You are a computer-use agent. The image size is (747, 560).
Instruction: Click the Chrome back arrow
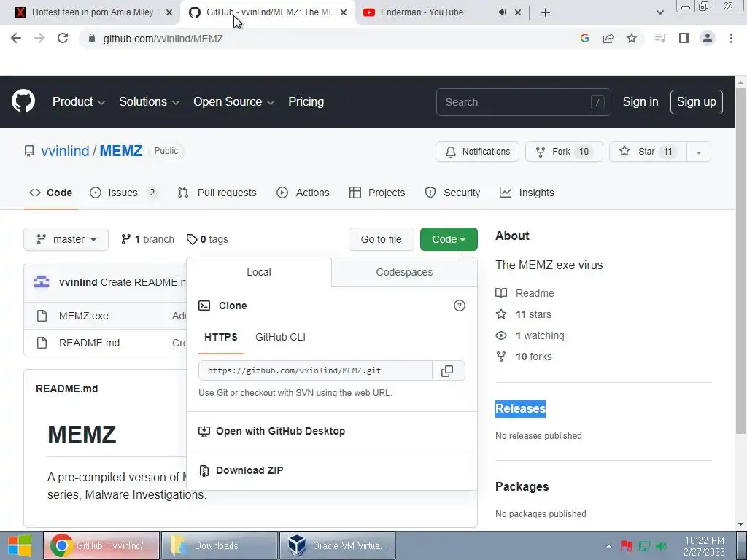coord(16,38)
